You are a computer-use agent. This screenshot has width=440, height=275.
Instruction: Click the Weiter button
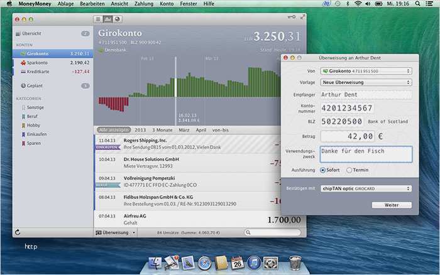[x=392, y=205]
